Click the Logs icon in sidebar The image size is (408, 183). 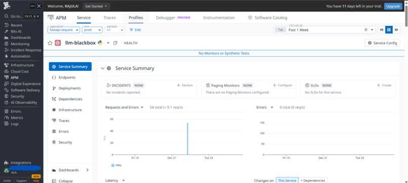pos(6,124)
